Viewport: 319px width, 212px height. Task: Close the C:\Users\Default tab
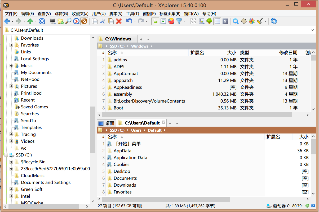[x=164, y=122]
